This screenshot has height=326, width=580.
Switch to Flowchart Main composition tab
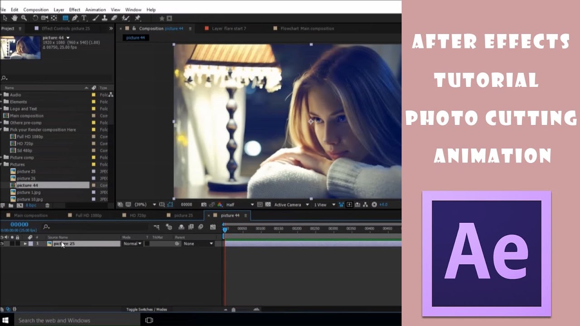307,29
